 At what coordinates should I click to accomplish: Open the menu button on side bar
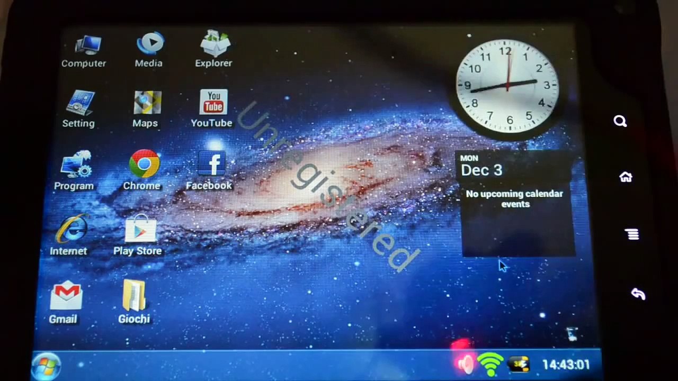point(631,234)
